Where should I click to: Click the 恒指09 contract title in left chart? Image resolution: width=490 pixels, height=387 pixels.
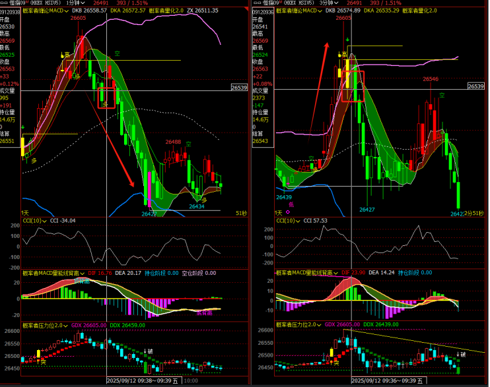coord(13,3)
